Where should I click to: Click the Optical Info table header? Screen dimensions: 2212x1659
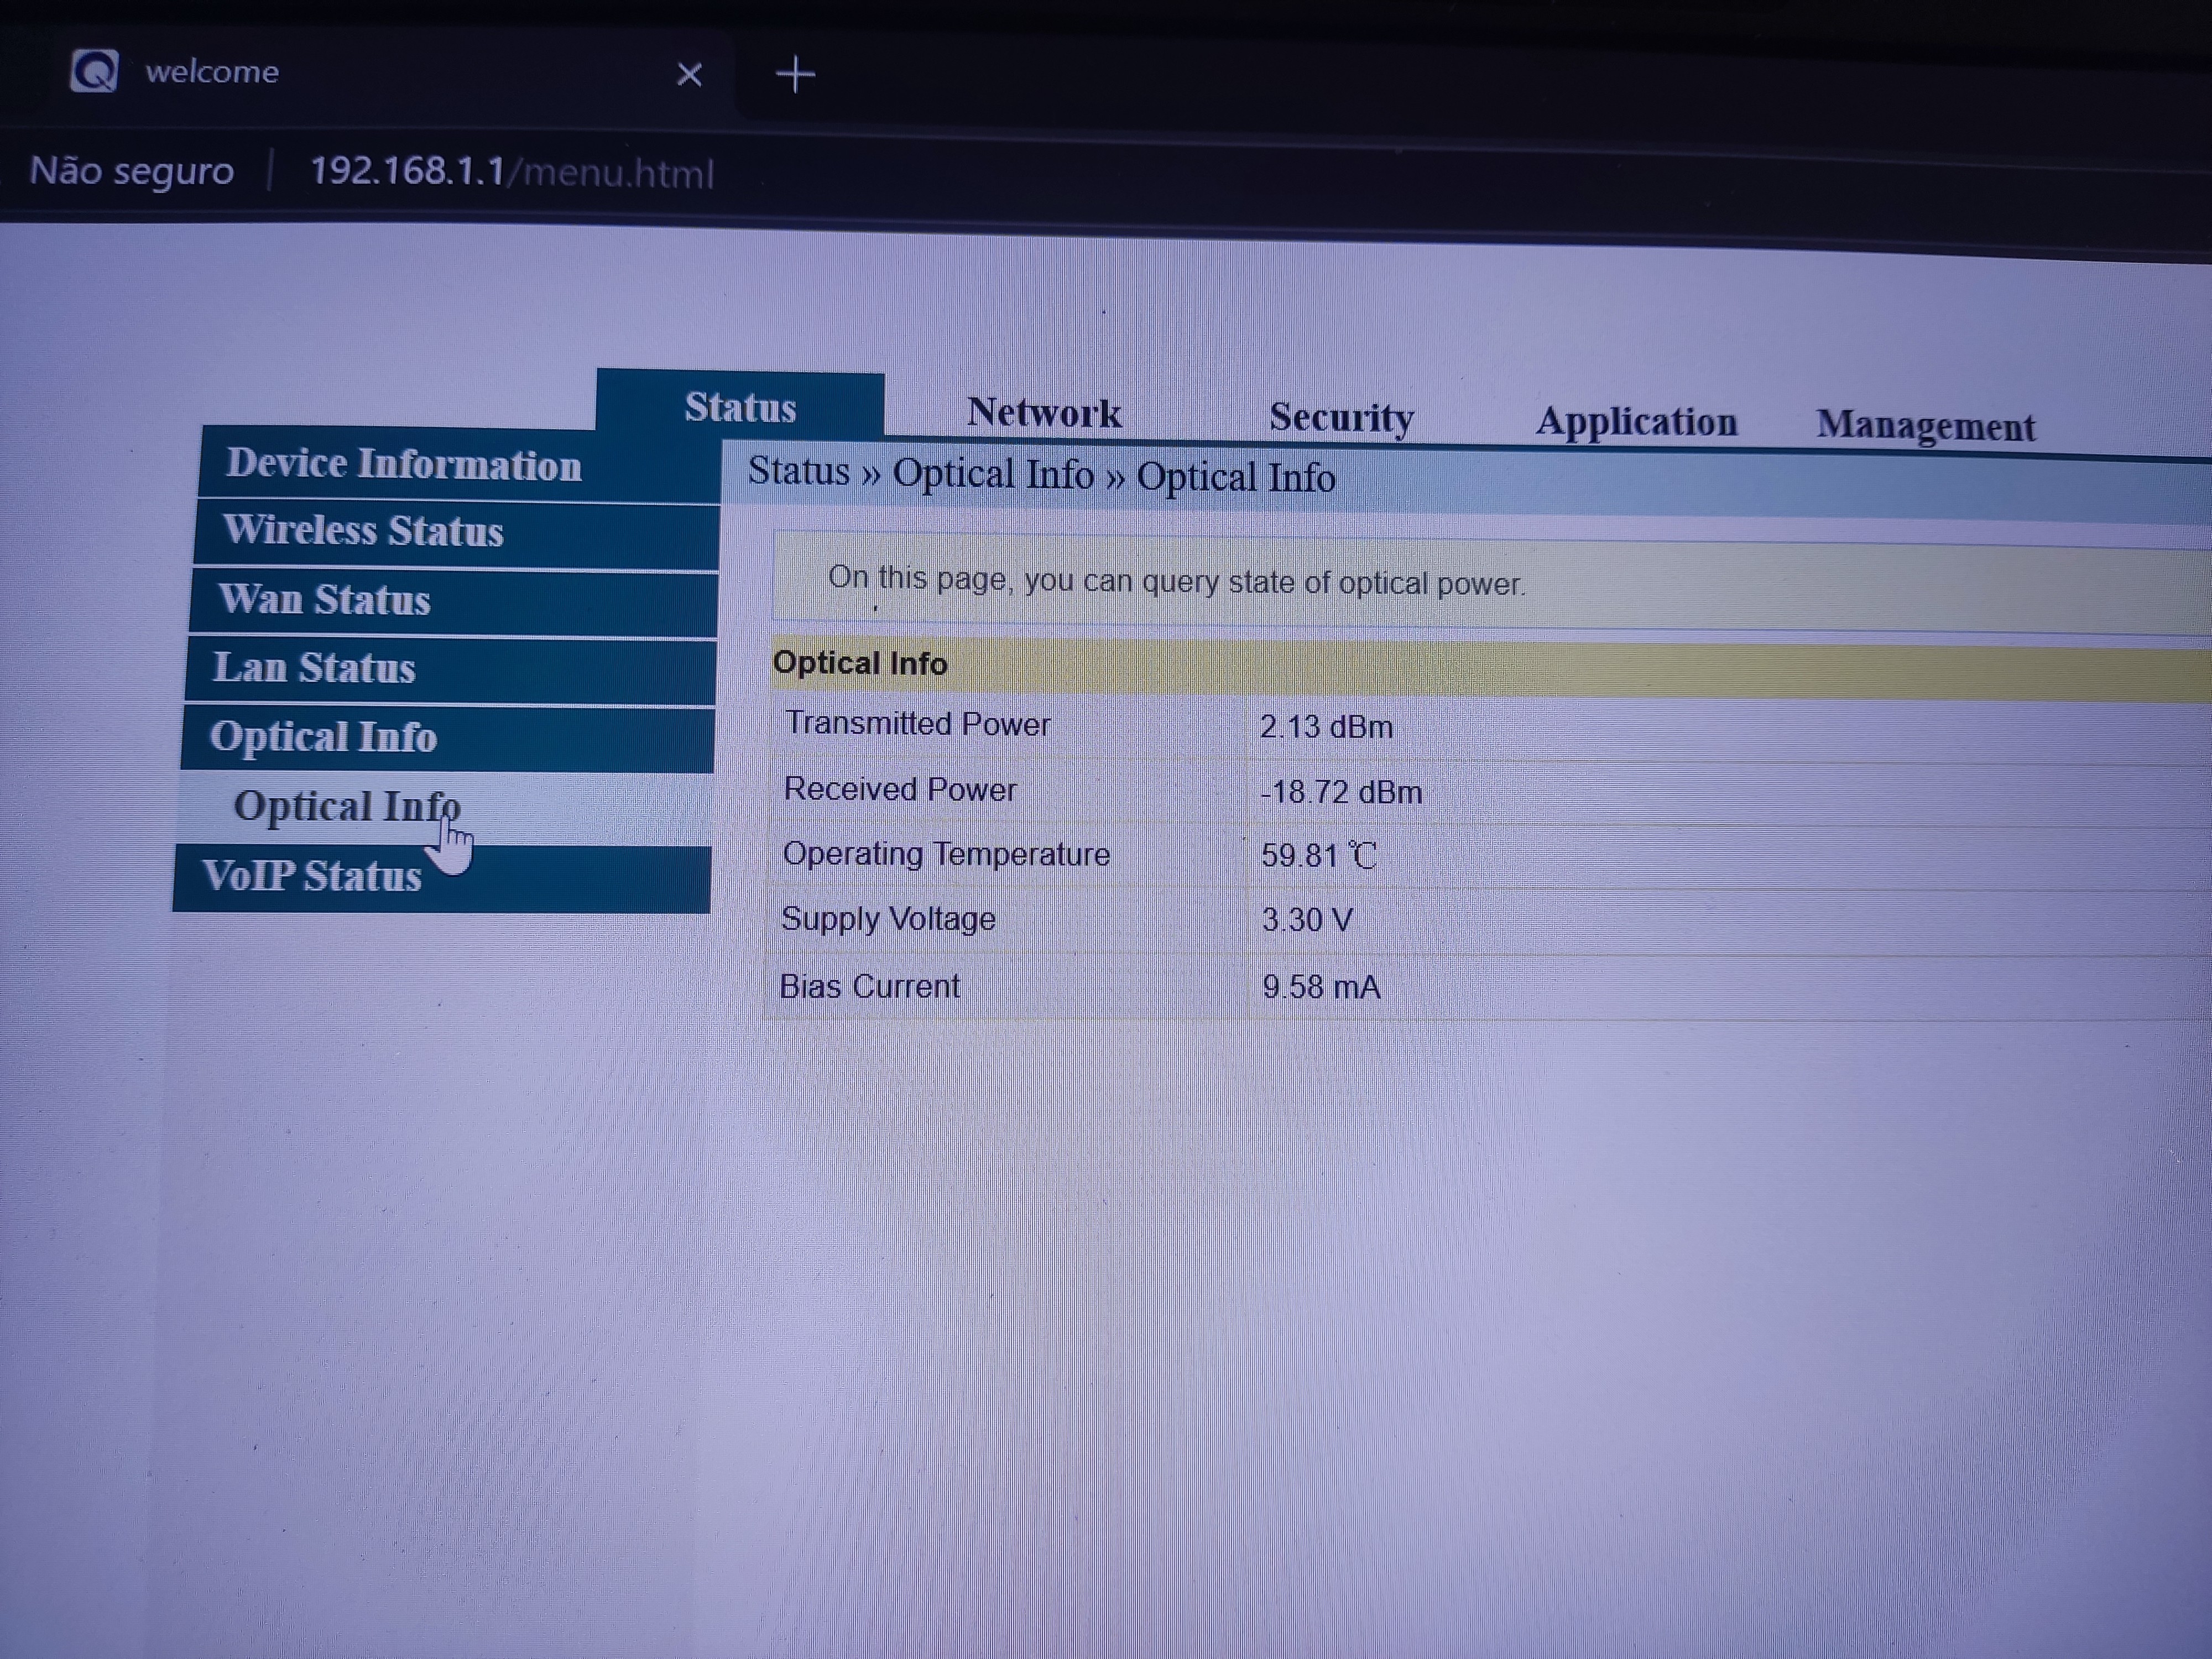click(860, 663)
